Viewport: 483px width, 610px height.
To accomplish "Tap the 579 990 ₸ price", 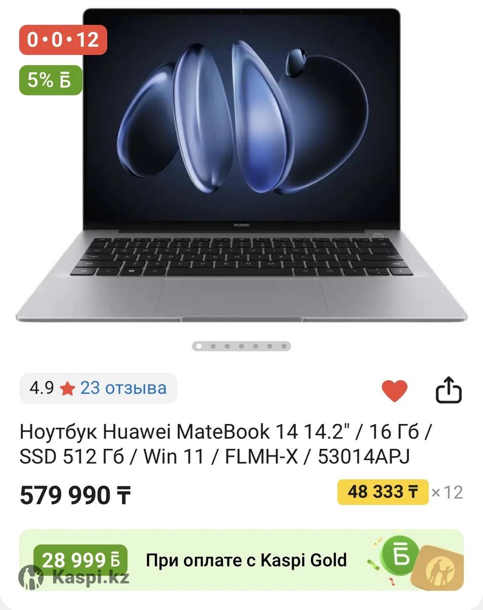I will tap(75, 495).
